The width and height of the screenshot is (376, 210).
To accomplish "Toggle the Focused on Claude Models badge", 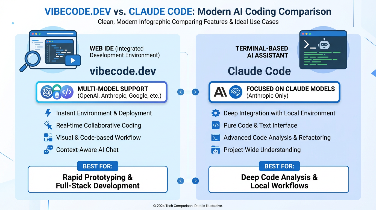I will (274, 92).
